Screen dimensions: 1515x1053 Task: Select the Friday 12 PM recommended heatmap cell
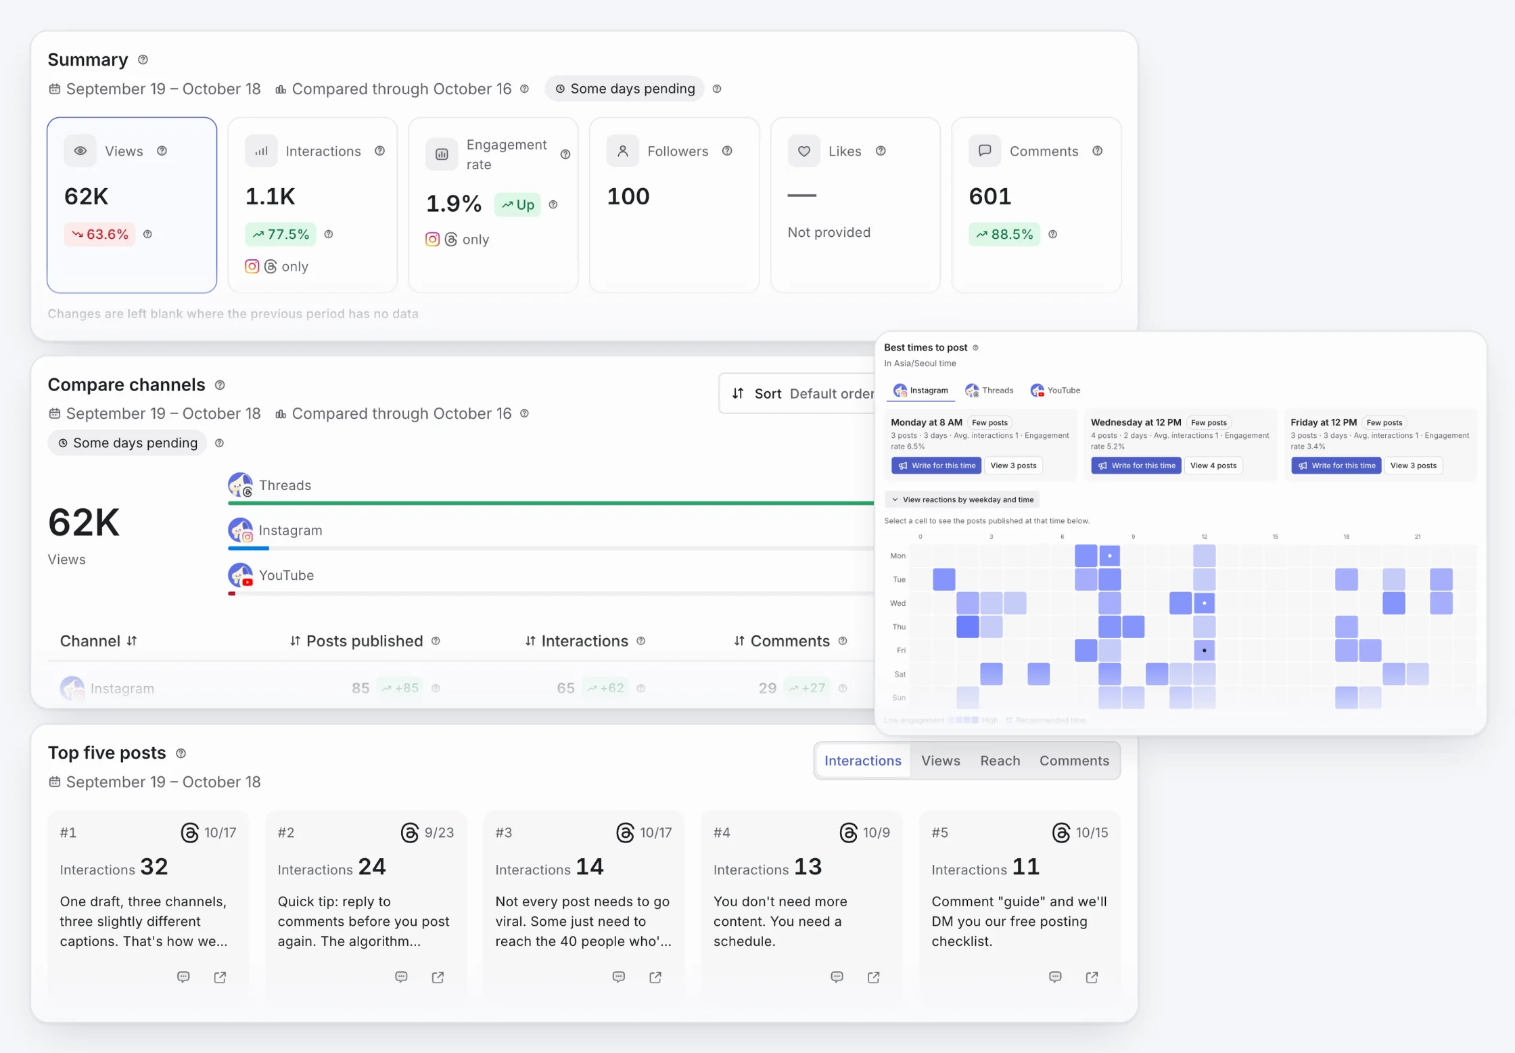tap(1205, 650)
